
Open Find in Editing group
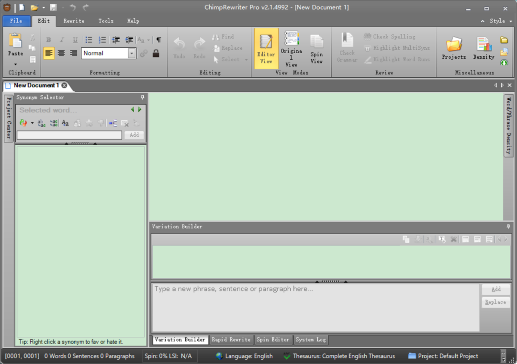tap(223, 36)
